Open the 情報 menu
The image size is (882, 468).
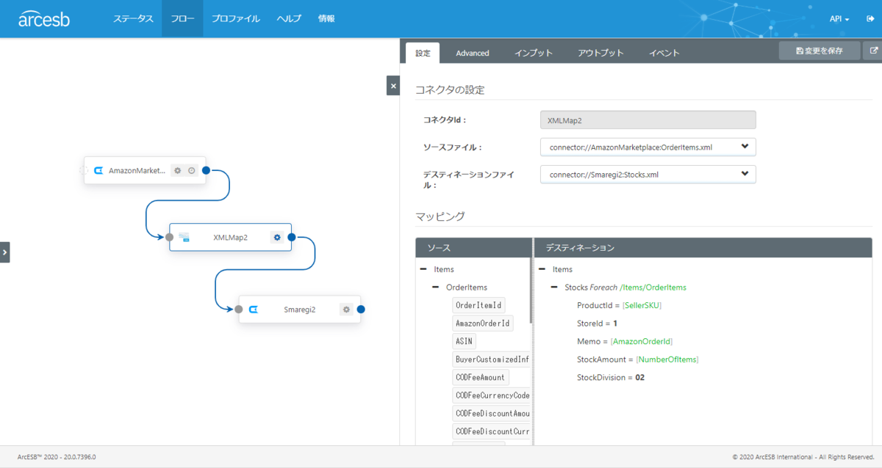(x=326, y=19)
